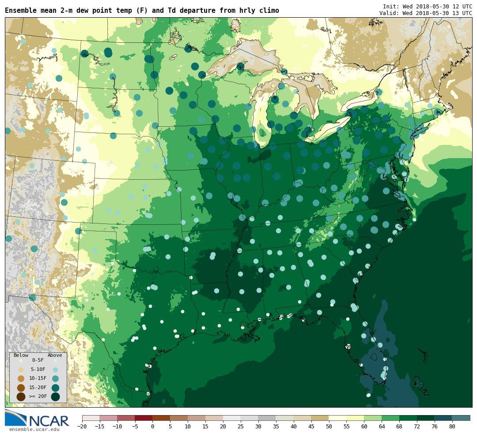The height and width of the screenshot is (435, 477).
Task: Click the '64' tick label on the color bar
Action: (x=382, y=427)
